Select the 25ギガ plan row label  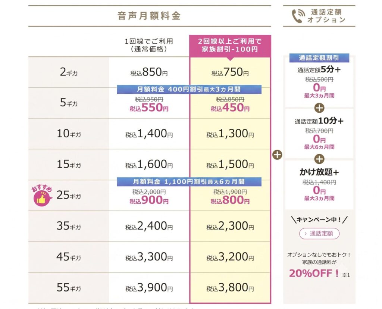coord(69,195)
